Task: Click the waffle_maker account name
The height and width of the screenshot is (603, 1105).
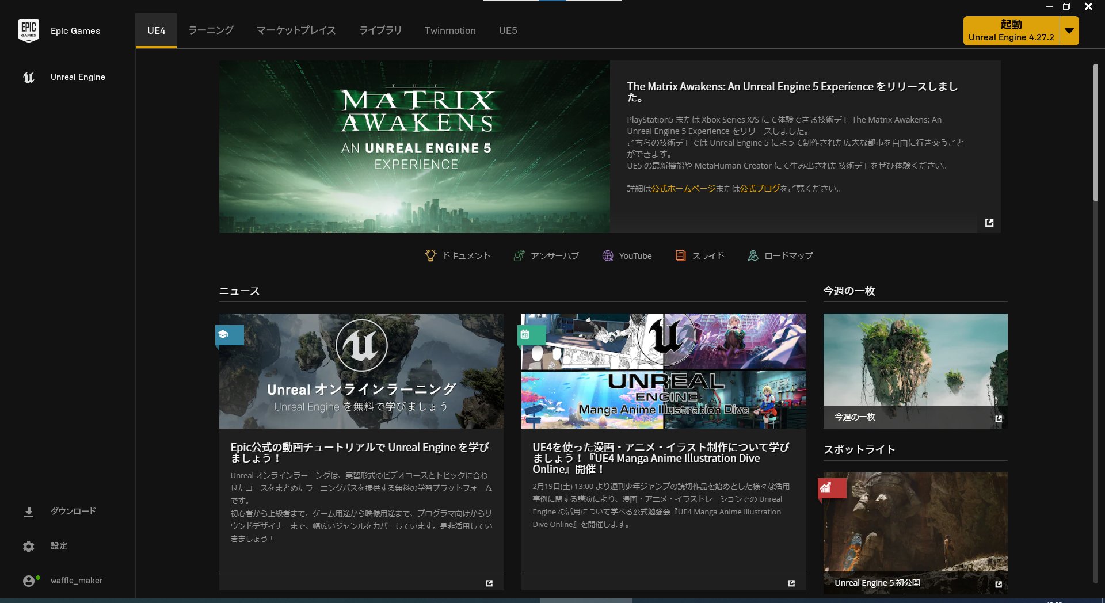Action: [x=77, y=581]
